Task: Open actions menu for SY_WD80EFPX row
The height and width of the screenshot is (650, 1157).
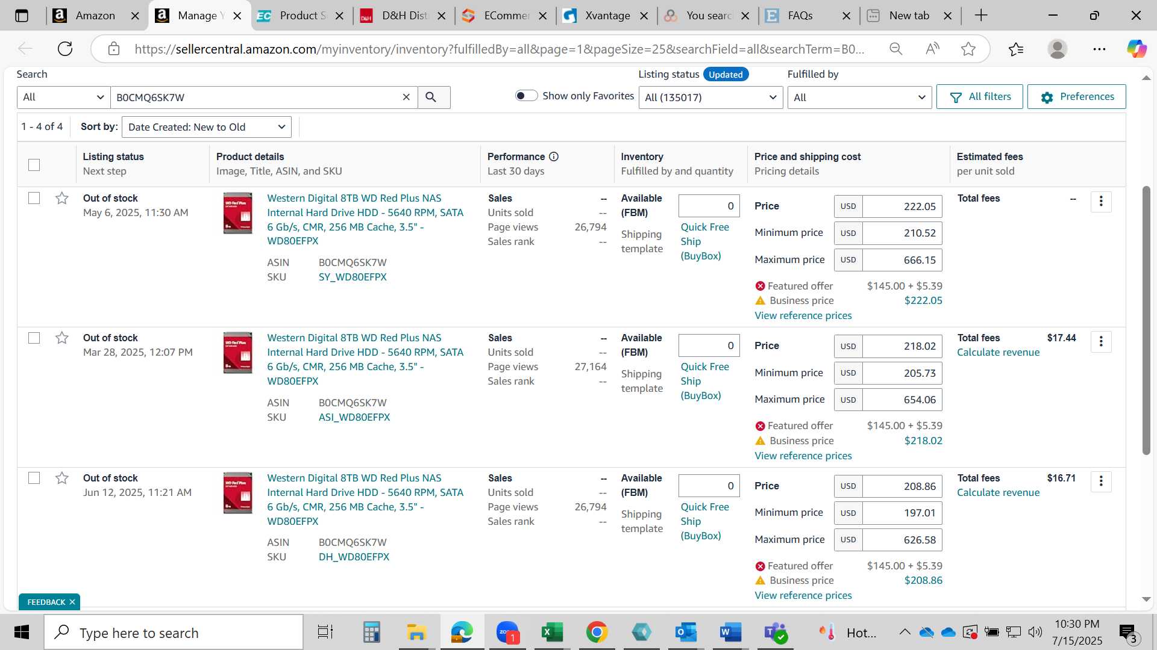Action: pos(1101,202)
